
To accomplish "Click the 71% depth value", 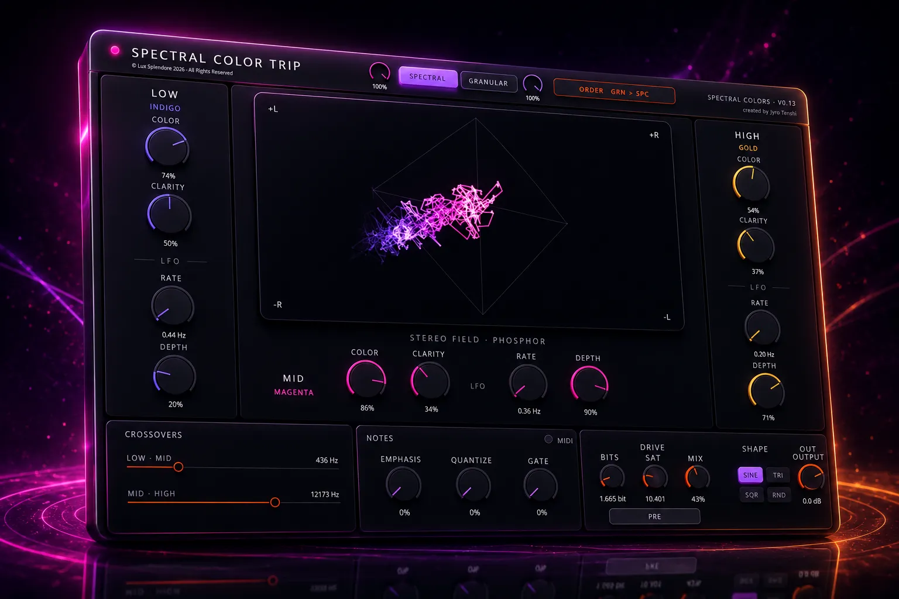I will point(768,418).
